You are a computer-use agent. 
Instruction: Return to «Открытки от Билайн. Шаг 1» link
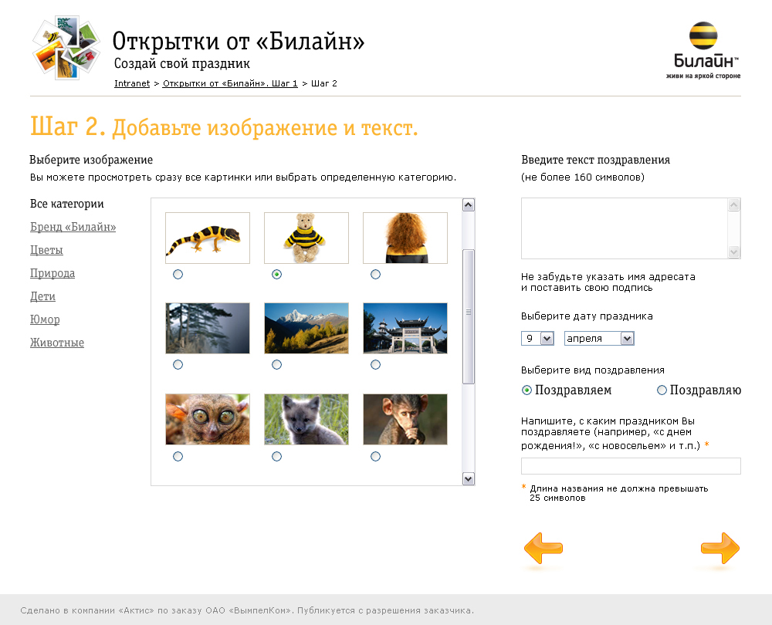[x=229, y=83]
